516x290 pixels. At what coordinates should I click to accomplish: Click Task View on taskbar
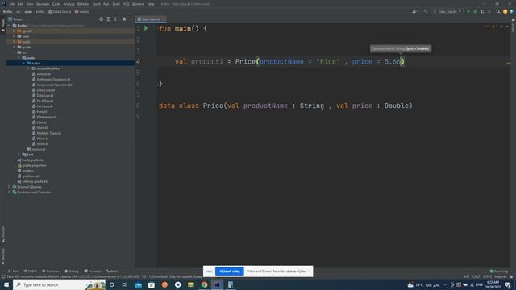coord(125,284)
